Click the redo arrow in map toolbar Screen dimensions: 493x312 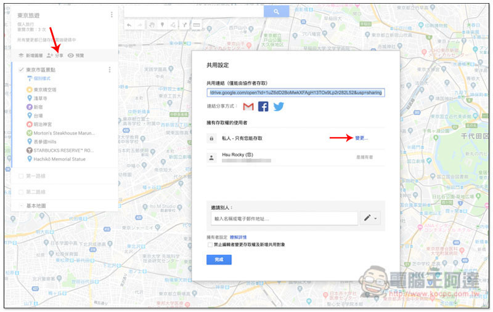pos(140,25)
